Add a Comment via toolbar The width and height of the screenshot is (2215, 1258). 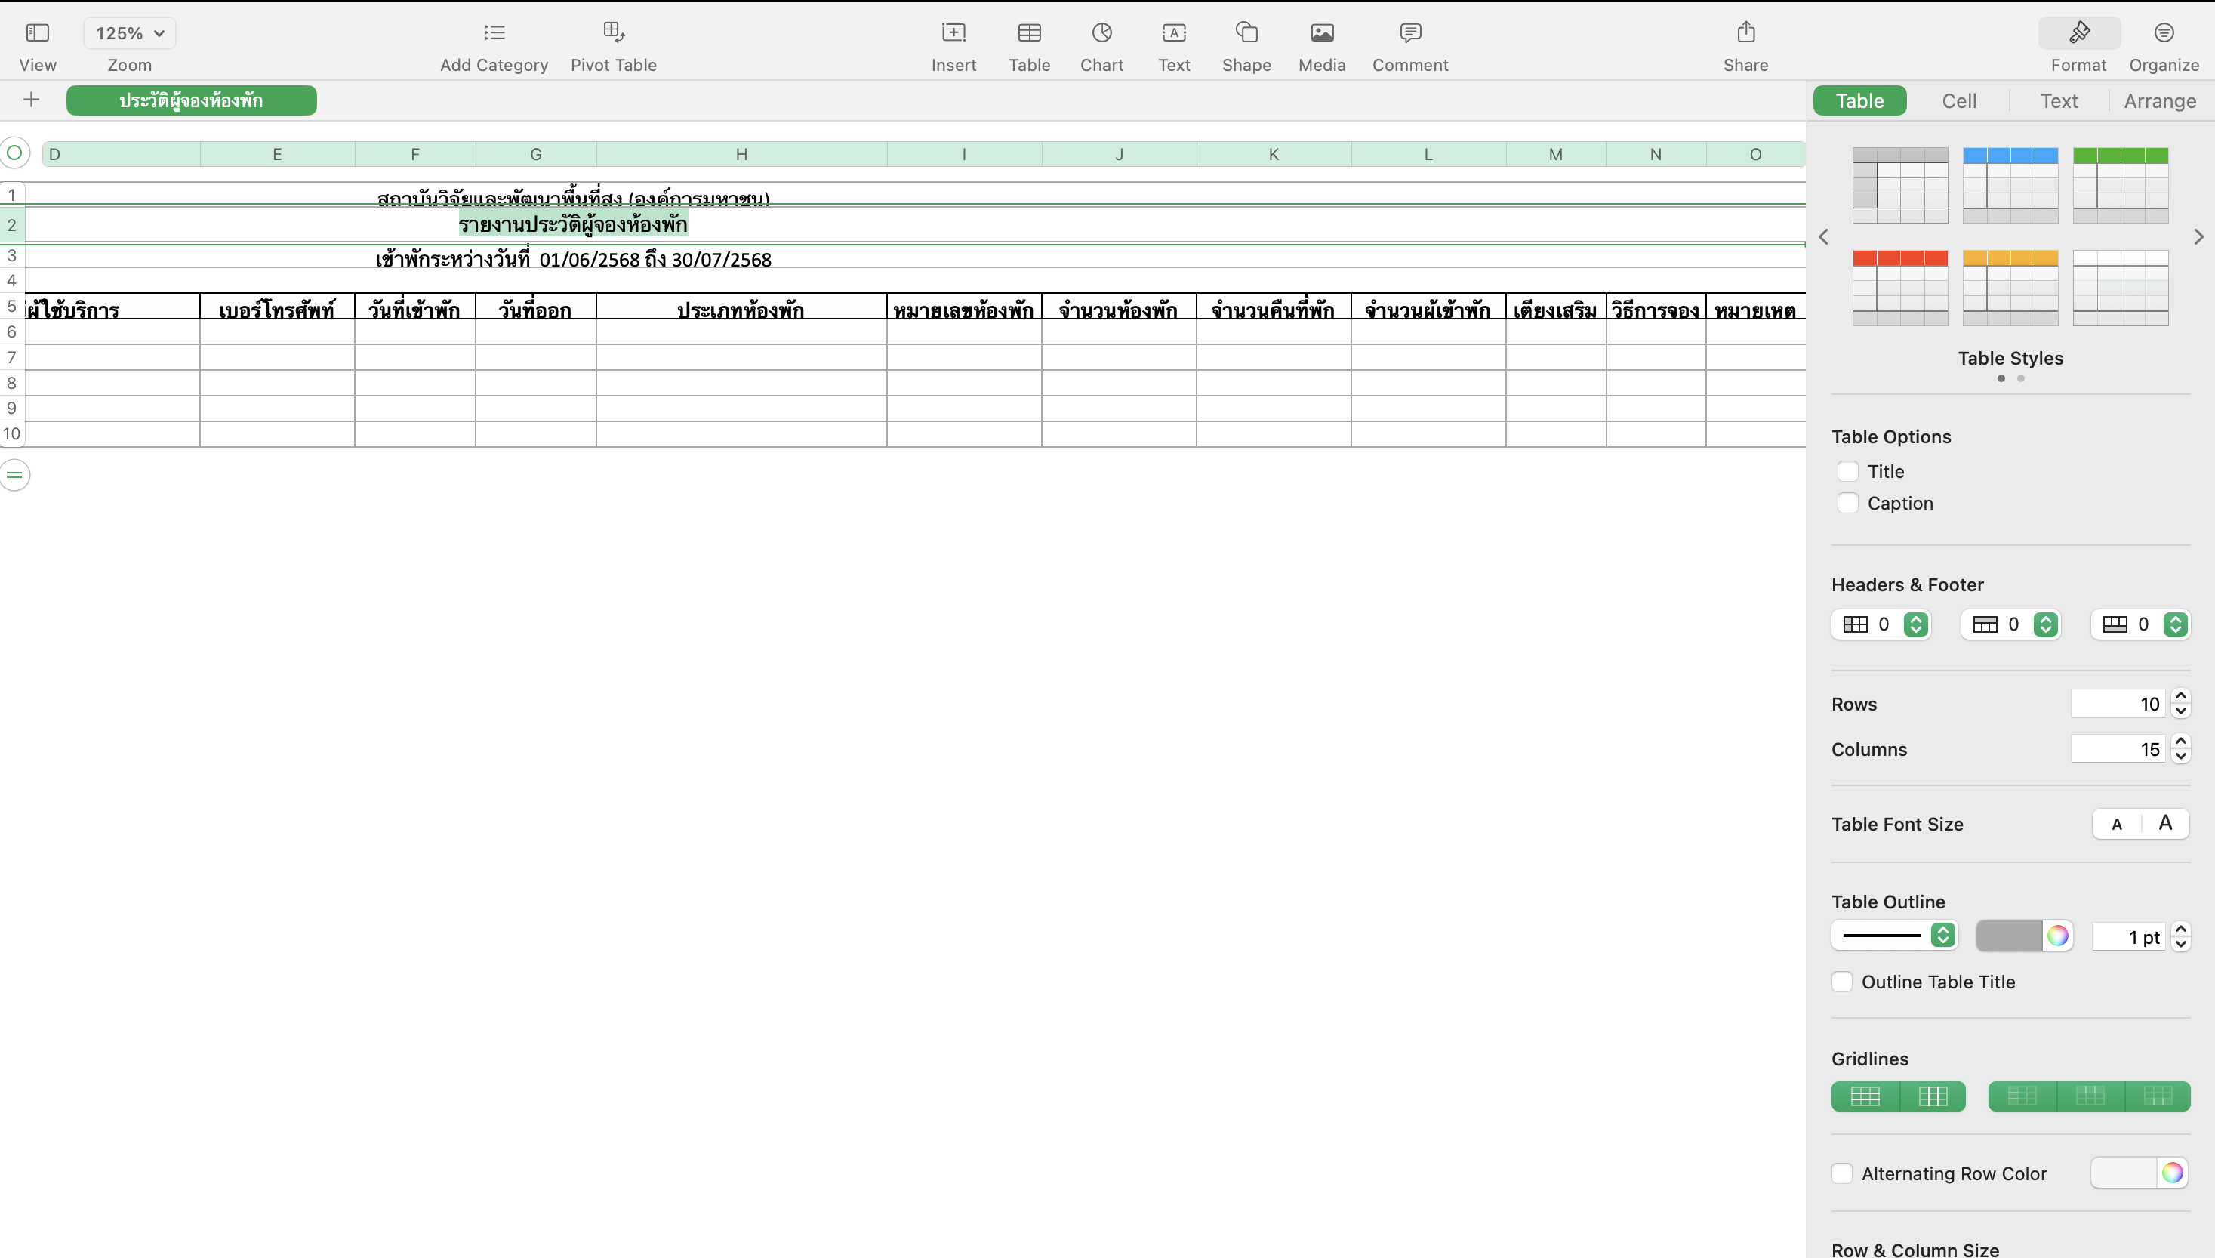coord(1409,32)
